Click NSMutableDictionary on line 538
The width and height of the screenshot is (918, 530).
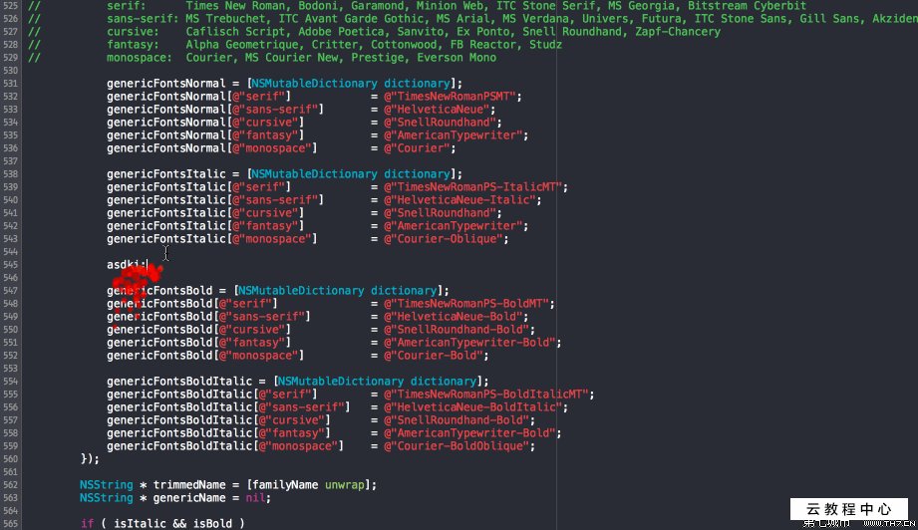pyautogui.click(x=314, y=173)
